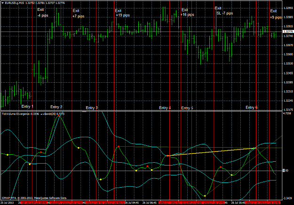The height and width of the screenshot is (205, 294).
Task: Click the '26 Jul 04:45' time axis label
Action: pyautogui.click(x=132, y=203)
